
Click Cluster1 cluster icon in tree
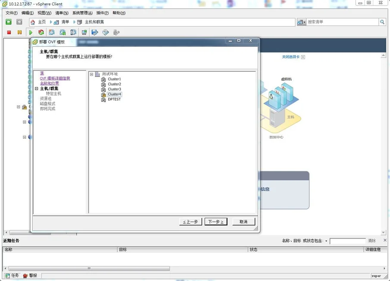(103, 79)
